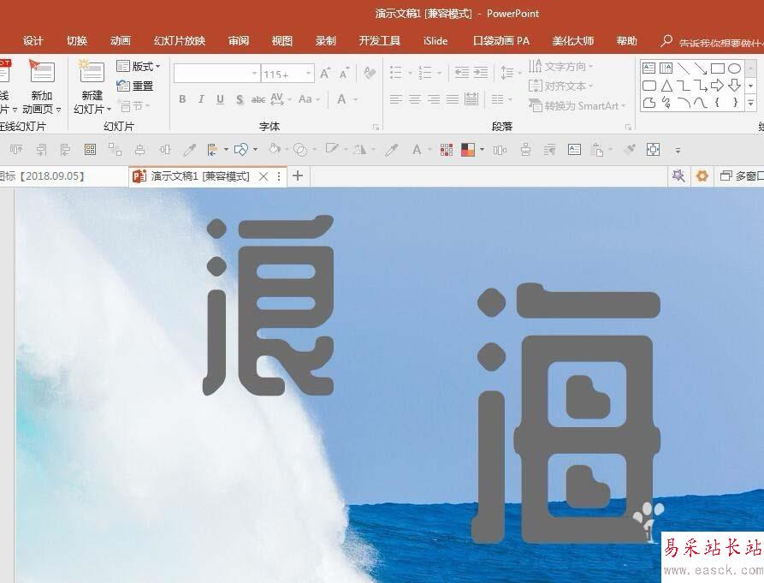Go to the 幻灯片放映 tab
764x583 pixels.
coord(180,40)
